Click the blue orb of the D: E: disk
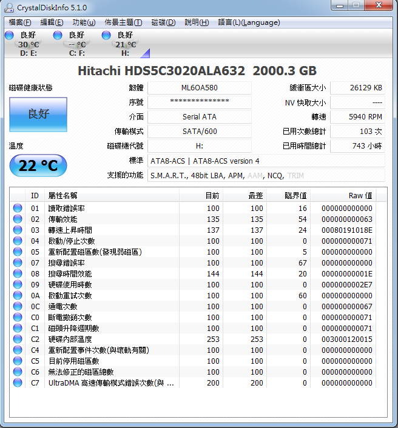This screenshot has height=428, width=398. click(x=9, y=35)
